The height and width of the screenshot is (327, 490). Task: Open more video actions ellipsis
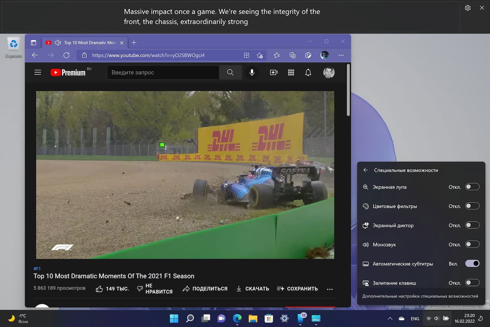(330, 289)
